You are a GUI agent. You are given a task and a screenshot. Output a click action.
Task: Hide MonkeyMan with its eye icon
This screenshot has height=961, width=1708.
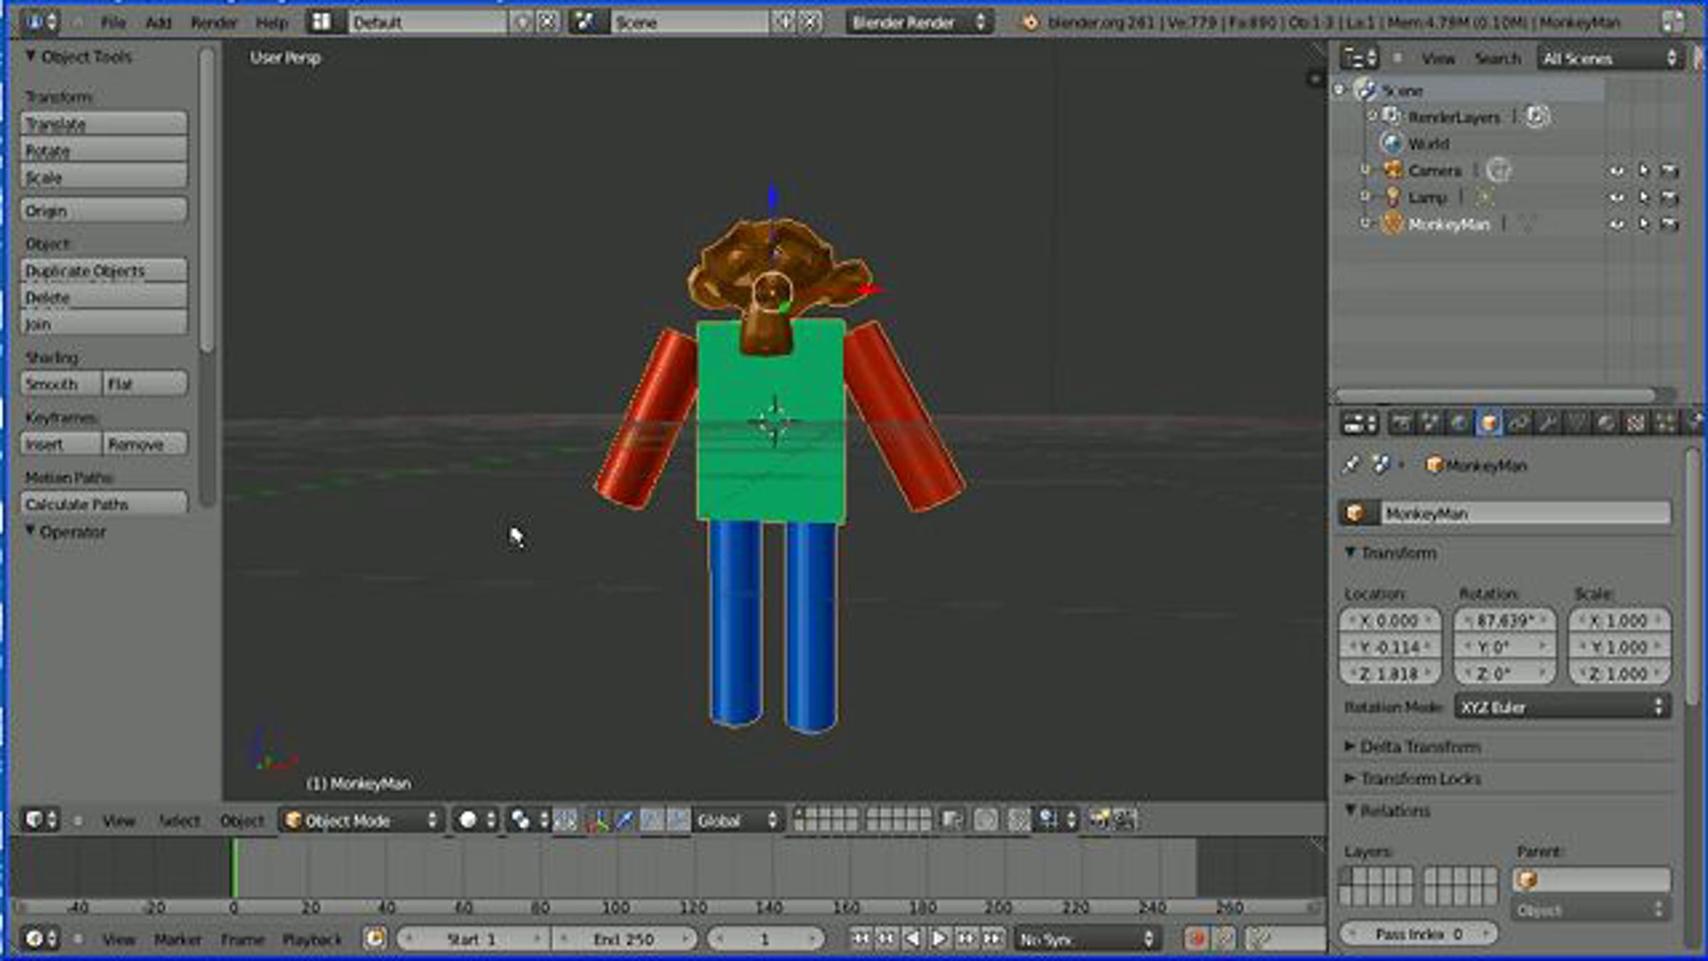coord(1616,224)
